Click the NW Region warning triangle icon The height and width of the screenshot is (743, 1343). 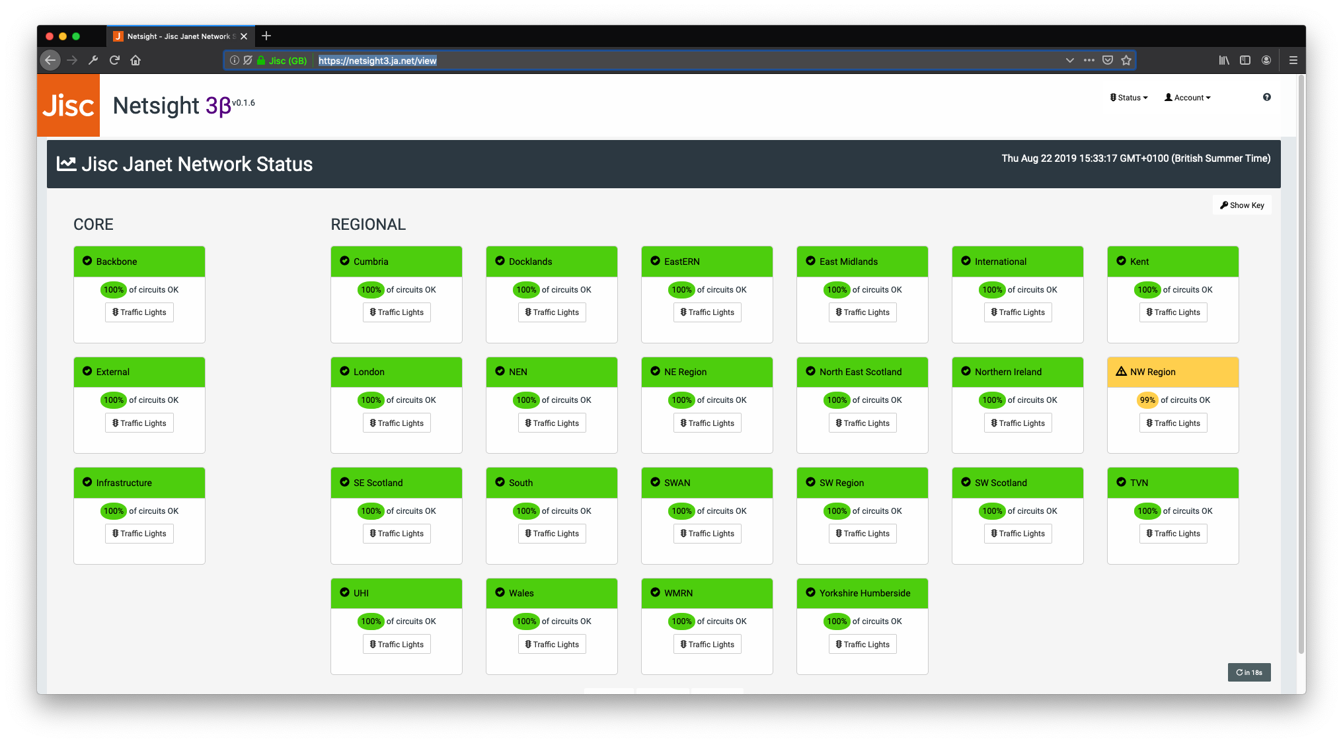tap(1121, 371)
